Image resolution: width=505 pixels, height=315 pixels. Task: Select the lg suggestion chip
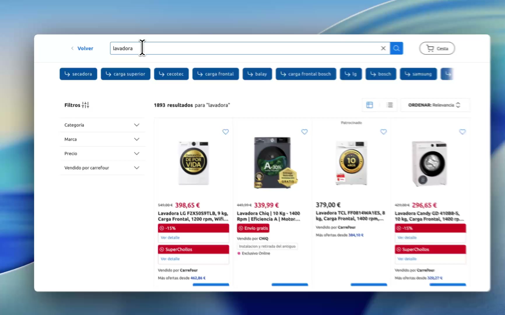point(351,74)
